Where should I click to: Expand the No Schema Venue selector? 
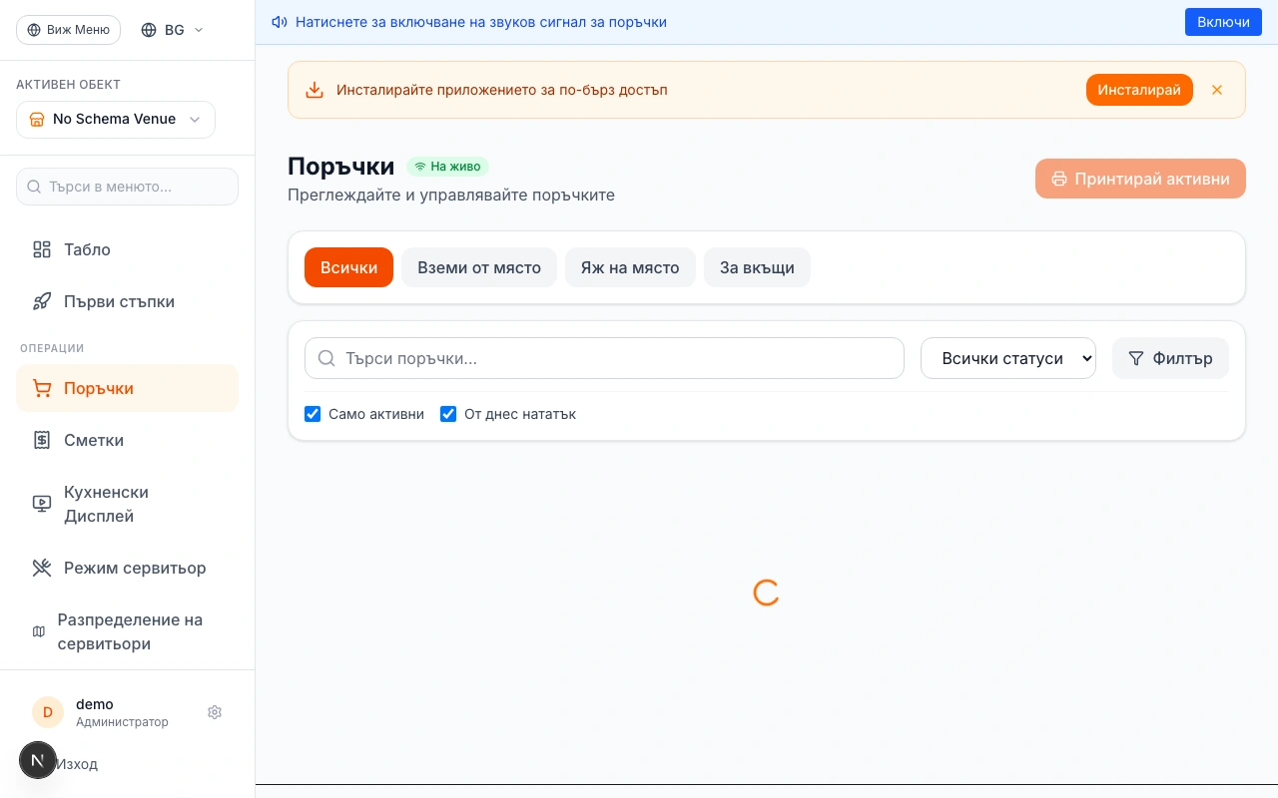coord(116,120)
